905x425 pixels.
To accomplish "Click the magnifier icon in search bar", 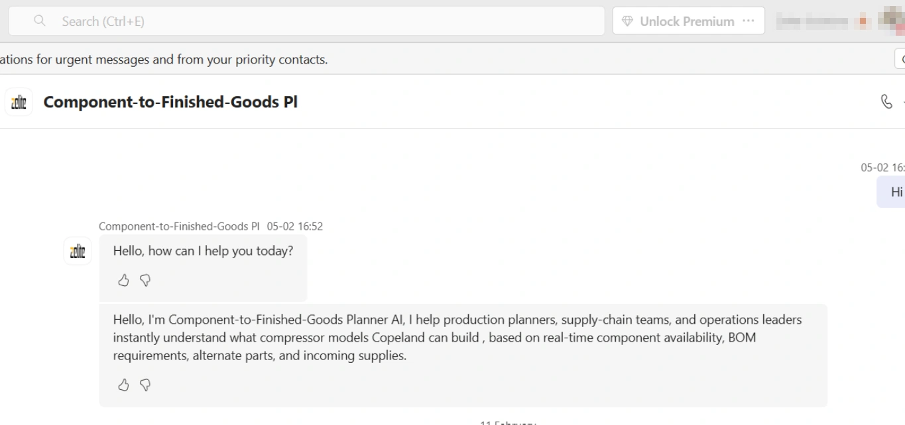I will (40, 21).
